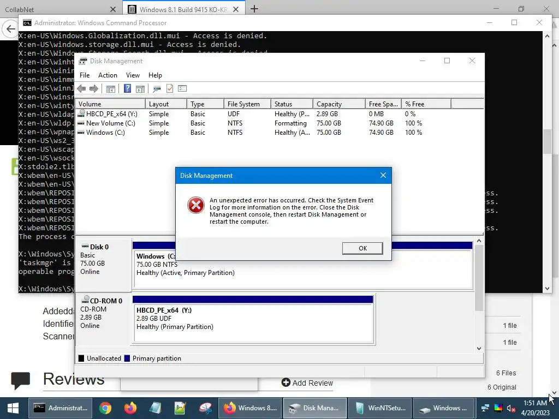Image resolution: width=559 pixels, height=419 pixels.
Task: Launch Google Chrome from taskbar
Action: 105,408
